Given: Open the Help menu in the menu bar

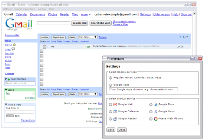Looking at the screenshot, I should pos(52,9).
